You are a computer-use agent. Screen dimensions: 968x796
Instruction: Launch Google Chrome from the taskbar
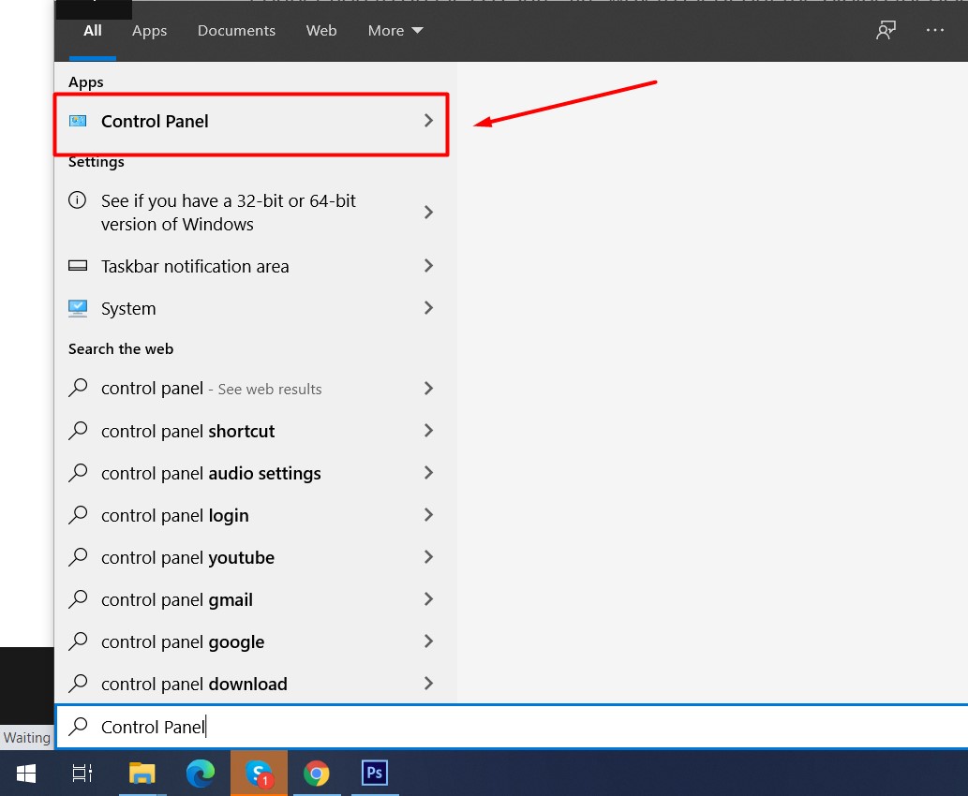[317, 774]
